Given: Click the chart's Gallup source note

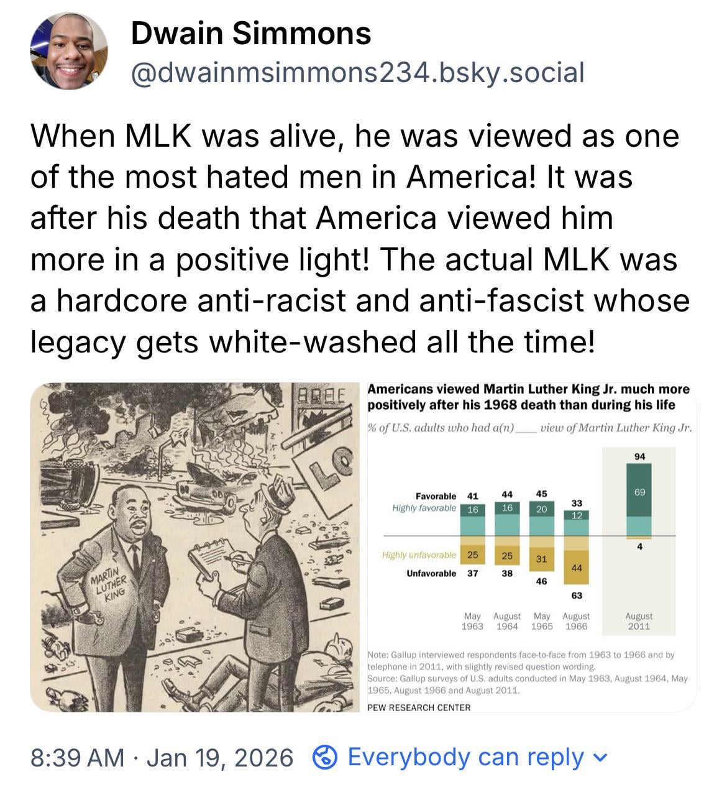Looking at the screenshot, I should (x=527, y=684).
